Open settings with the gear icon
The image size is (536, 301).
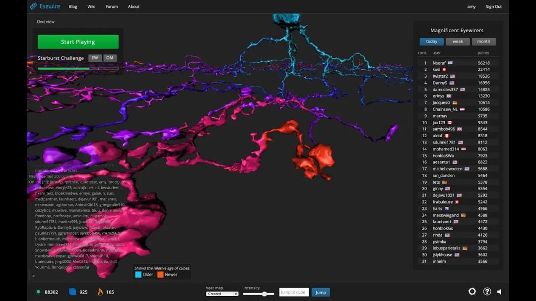coord(472,292)
